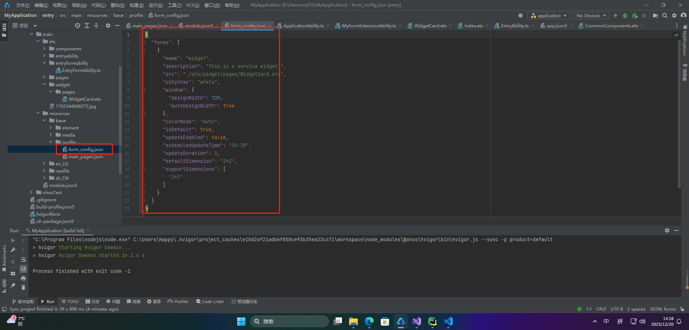Image resolution: width=689 pixels, height=330 pixels.
Task: Click Windows Start button
Action: (241, 321)
